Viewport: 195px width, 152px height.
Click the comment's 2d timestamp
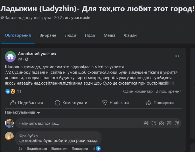20,149
